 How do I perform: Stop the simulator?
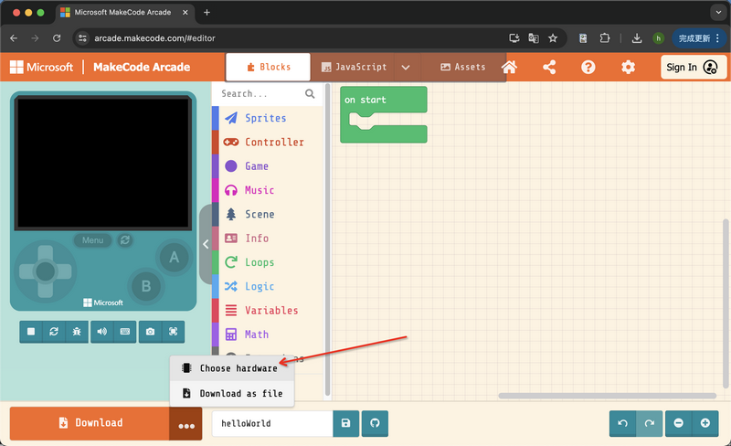[31, 332]
